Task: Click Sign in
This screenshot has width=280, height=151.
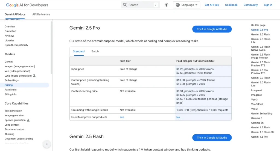Action: [x=268, y=5]
